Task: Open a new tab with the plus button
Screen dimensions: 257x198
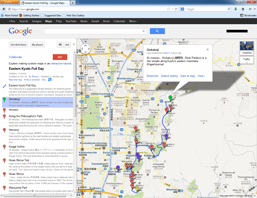Action: (73, 3)
